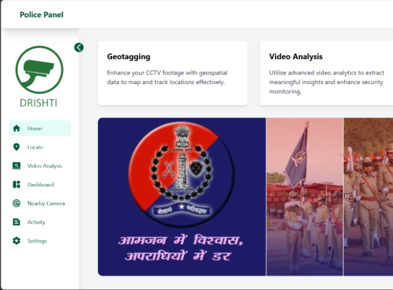
Task: Click the Home house icon
Action: tap(16, 128)
